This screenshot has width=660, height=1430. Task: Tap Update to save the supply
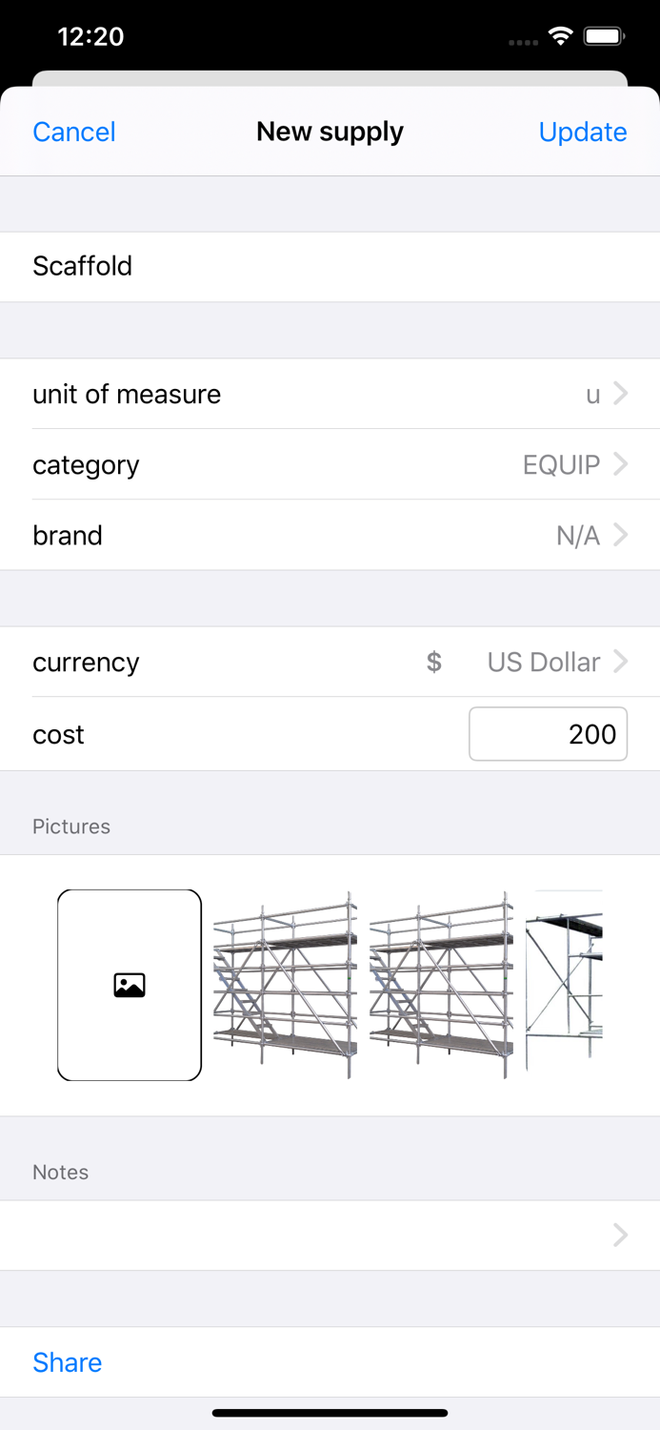click(582, 132)
